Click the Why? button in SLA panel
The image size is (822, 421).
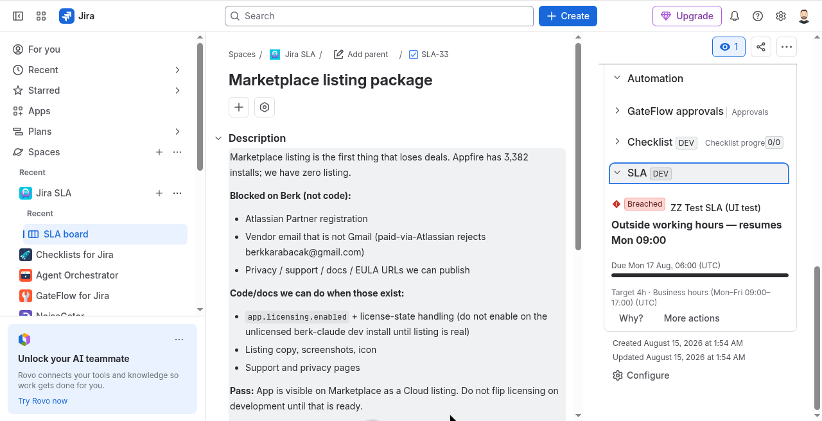[x=631, y=318]
